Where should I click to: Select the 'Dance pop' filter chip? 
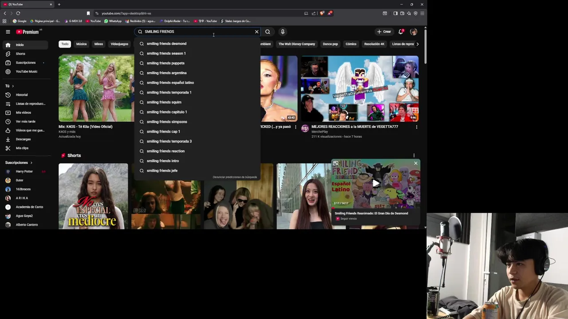coord(330,44)
